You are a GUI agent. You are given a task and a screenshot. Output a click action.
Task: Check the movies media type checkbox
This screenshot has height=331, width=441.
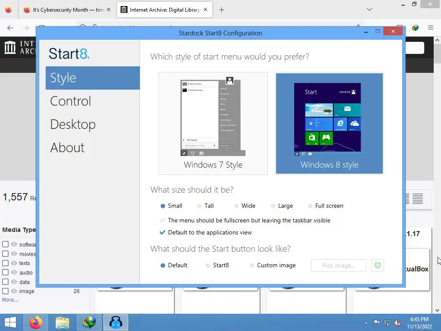coord(5,253)
